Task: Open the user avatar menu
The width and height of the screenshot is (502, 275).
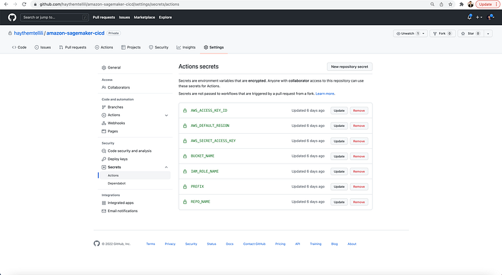Action: [491, 18]
